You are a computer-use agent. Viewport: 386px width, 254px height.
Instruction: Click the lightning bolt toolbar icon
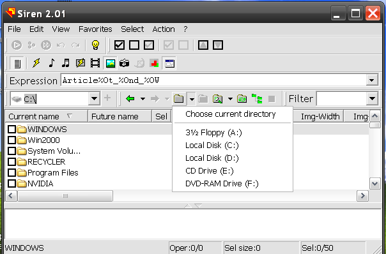tap(36, 63)
